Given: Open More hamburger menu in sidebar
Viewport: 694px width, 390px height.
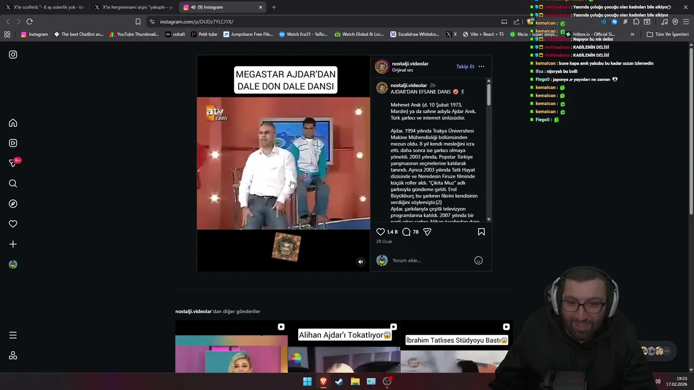Looking at the screenshot, I should [x=13, y=335].
